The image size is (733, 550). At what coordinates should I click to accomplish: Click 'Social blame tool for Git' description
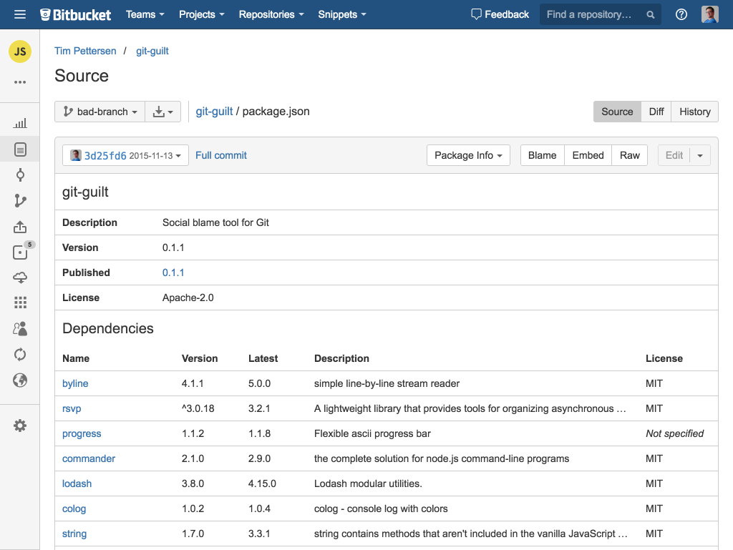click(215, 222)
